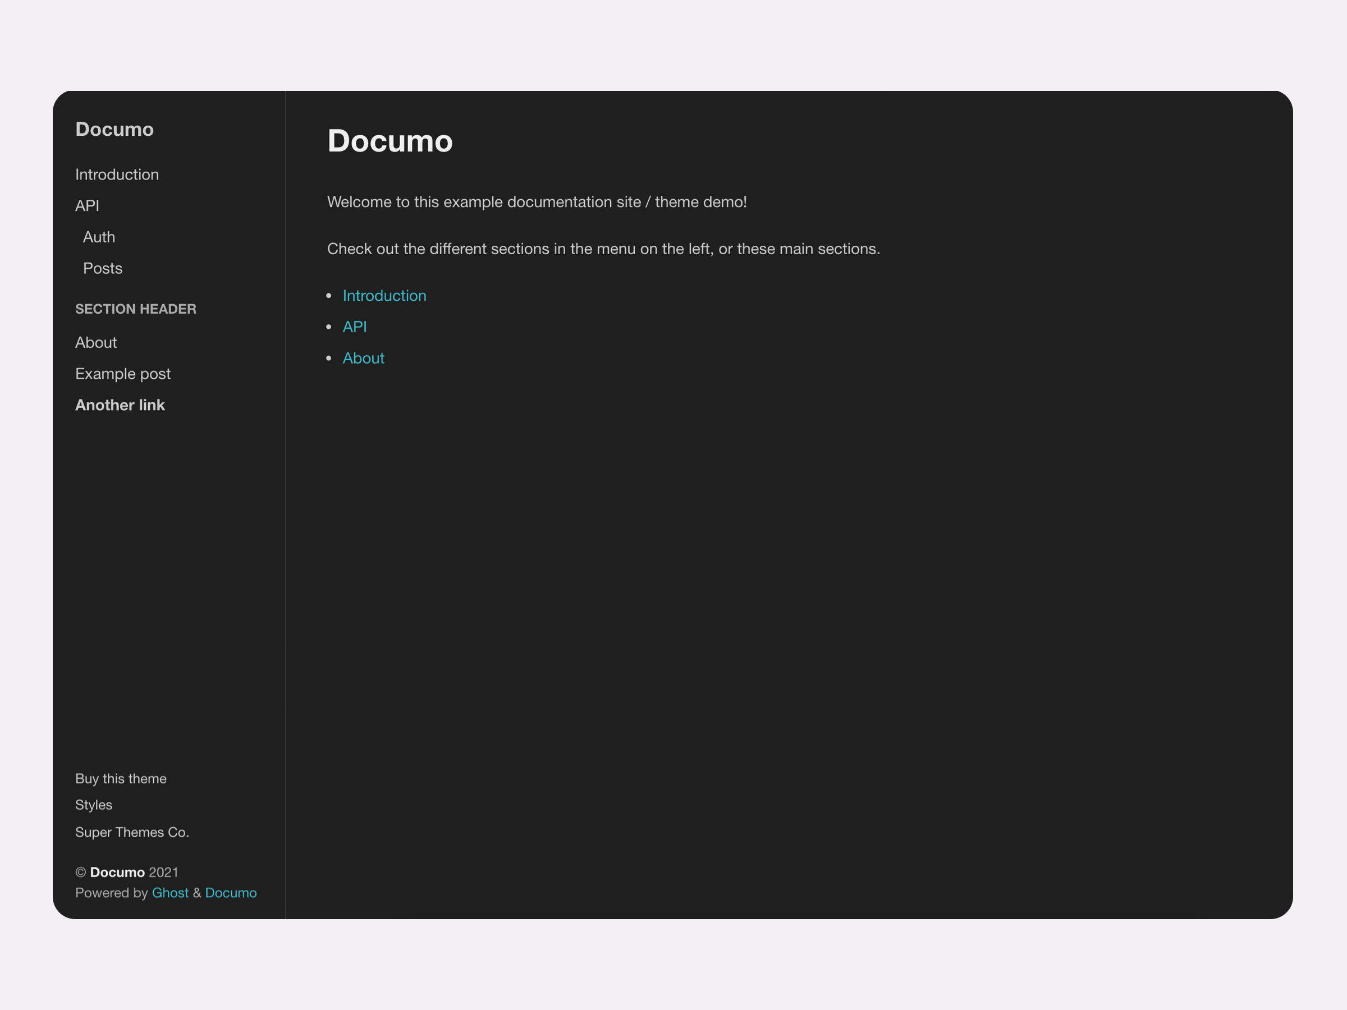
Task: Click Buy this theme footer link
Action: (121, 779)
